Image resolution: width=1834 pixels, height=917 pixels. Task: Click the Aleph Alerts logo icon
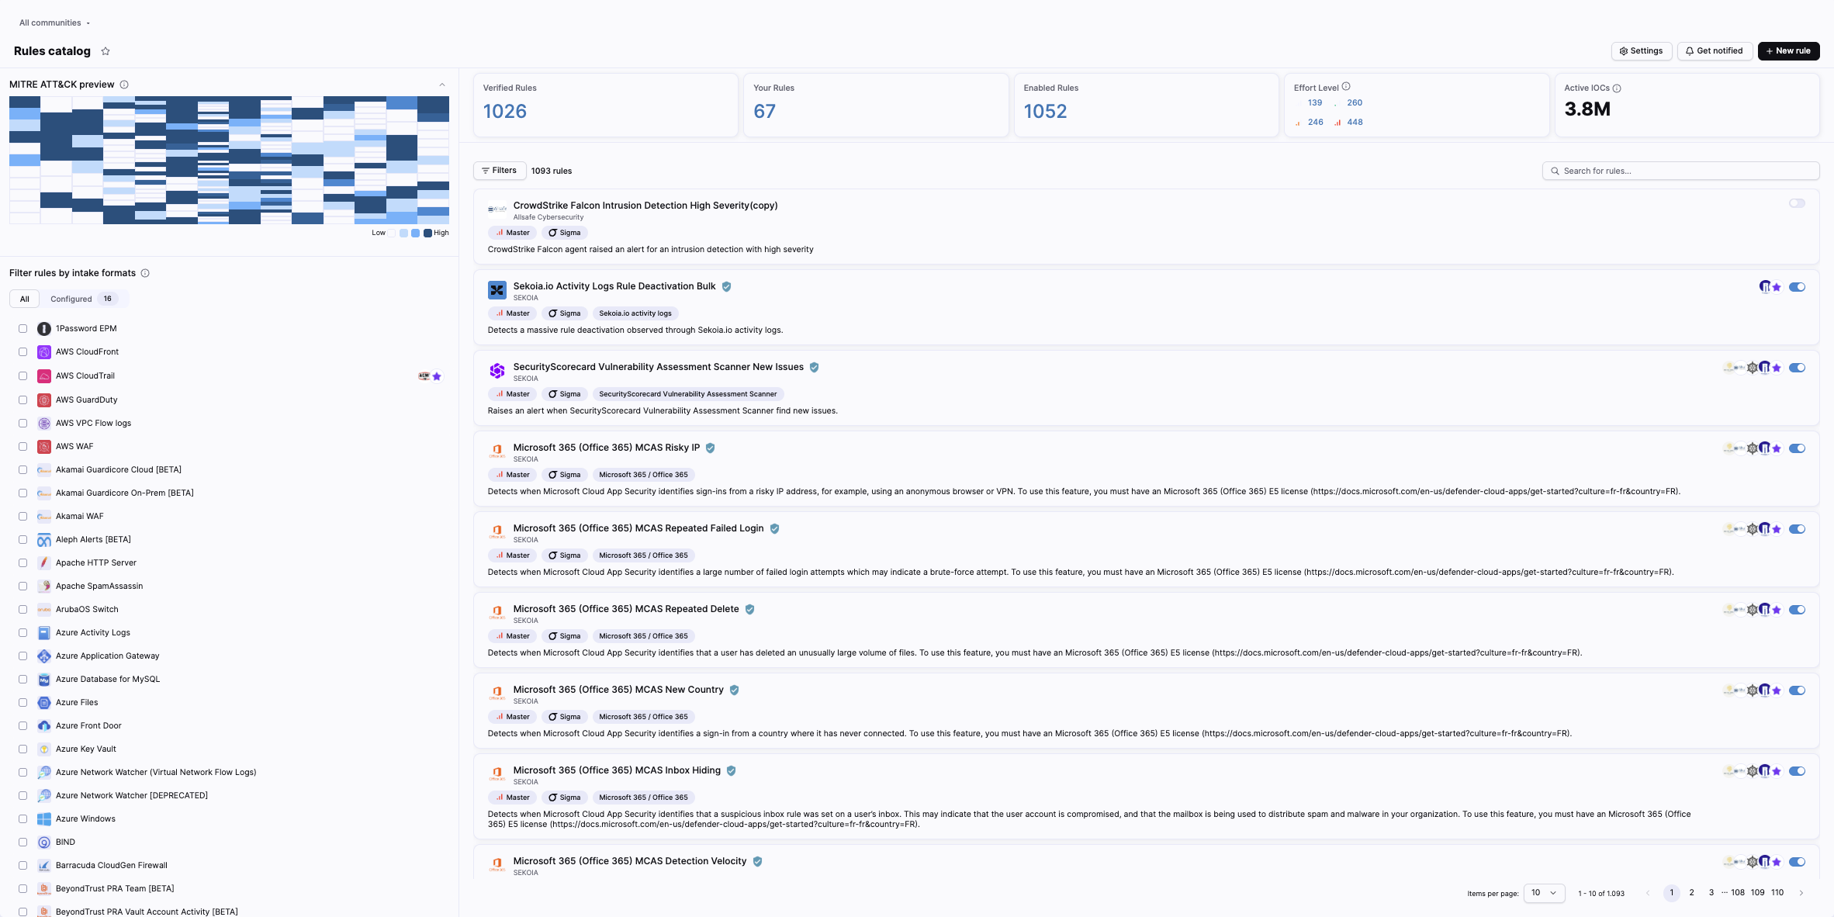click(44, 540)
